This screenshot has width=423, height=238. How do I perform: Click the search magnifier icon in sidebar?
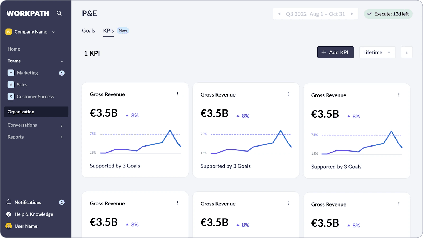click(x=59, y=13)
